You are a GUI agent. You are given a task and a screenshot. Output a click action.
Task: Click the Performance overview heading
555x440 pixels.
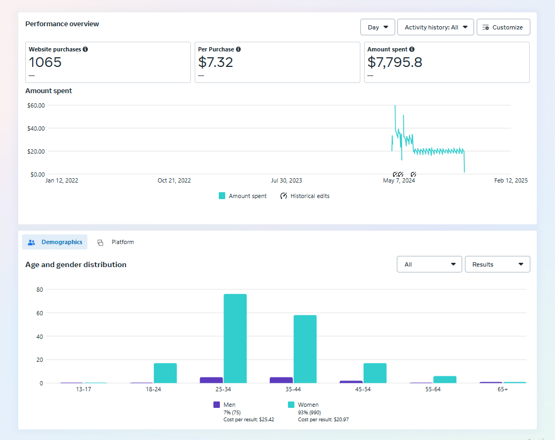62,24
